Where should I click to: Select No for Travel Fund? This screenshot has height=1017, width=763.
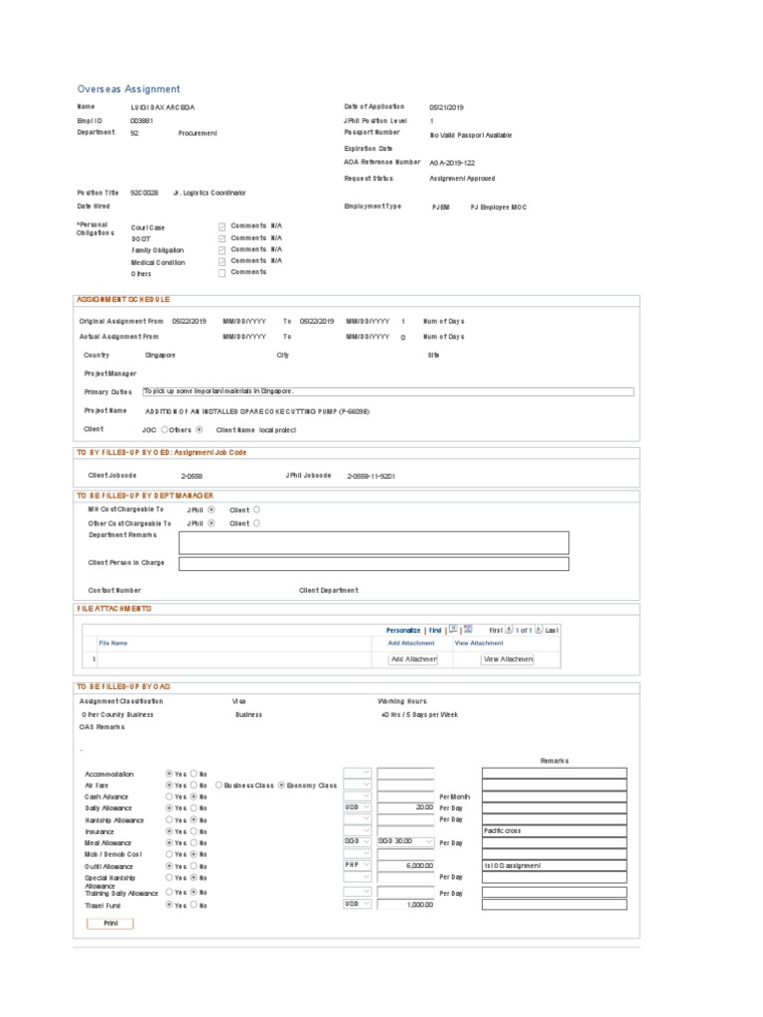(194, 905)
